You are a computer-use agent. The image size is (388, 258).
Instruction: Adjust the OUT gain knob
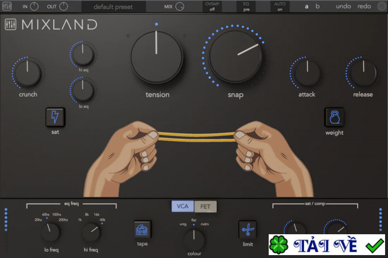[x=64, y=6]
